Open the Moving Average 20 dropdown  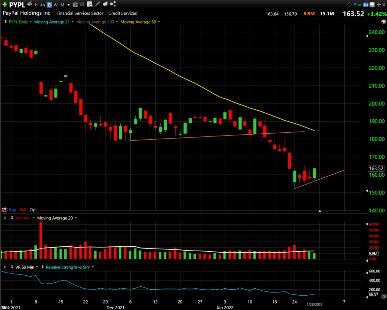(x=76, y=218)
